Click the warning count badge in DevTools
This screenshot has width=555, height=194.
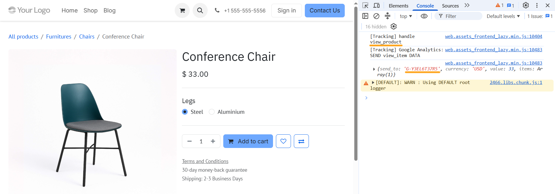[x=499, y=5]
